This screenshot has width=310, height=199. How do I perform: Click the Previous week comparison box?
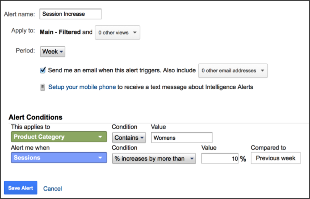point(276,158)
